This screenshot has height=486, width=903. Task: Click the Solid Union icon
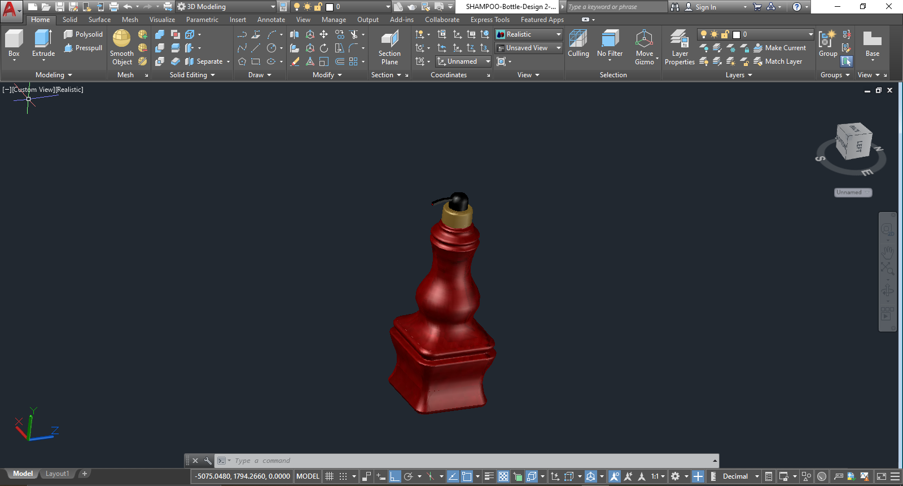coord(160,34)
